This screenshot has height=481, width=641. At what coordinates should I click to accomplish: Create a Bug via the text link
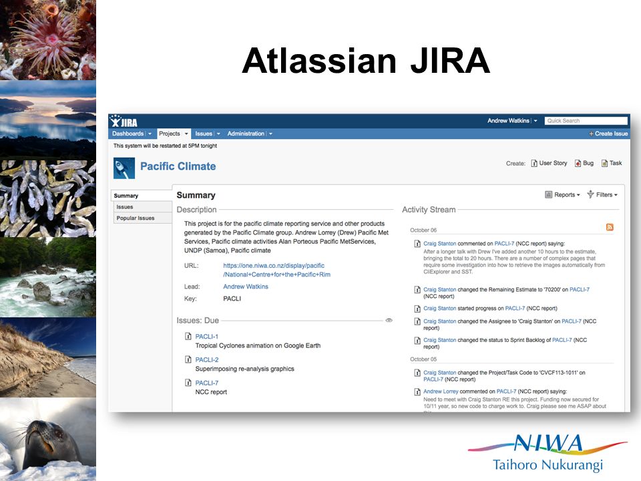(x=588, y=163)
